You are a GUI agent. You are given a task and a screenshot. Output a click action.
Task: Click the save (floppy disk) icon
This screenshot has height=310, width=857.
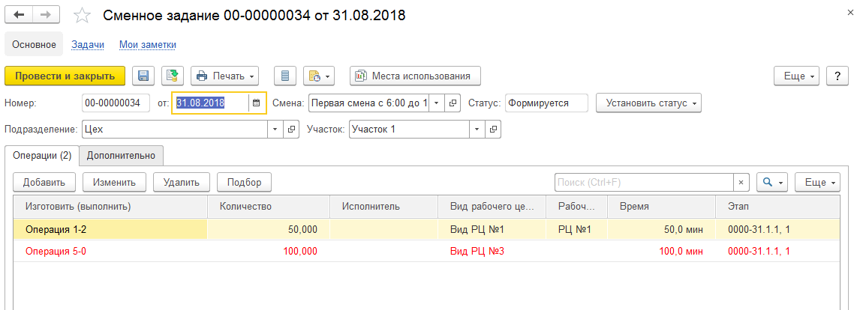[143, 76]
